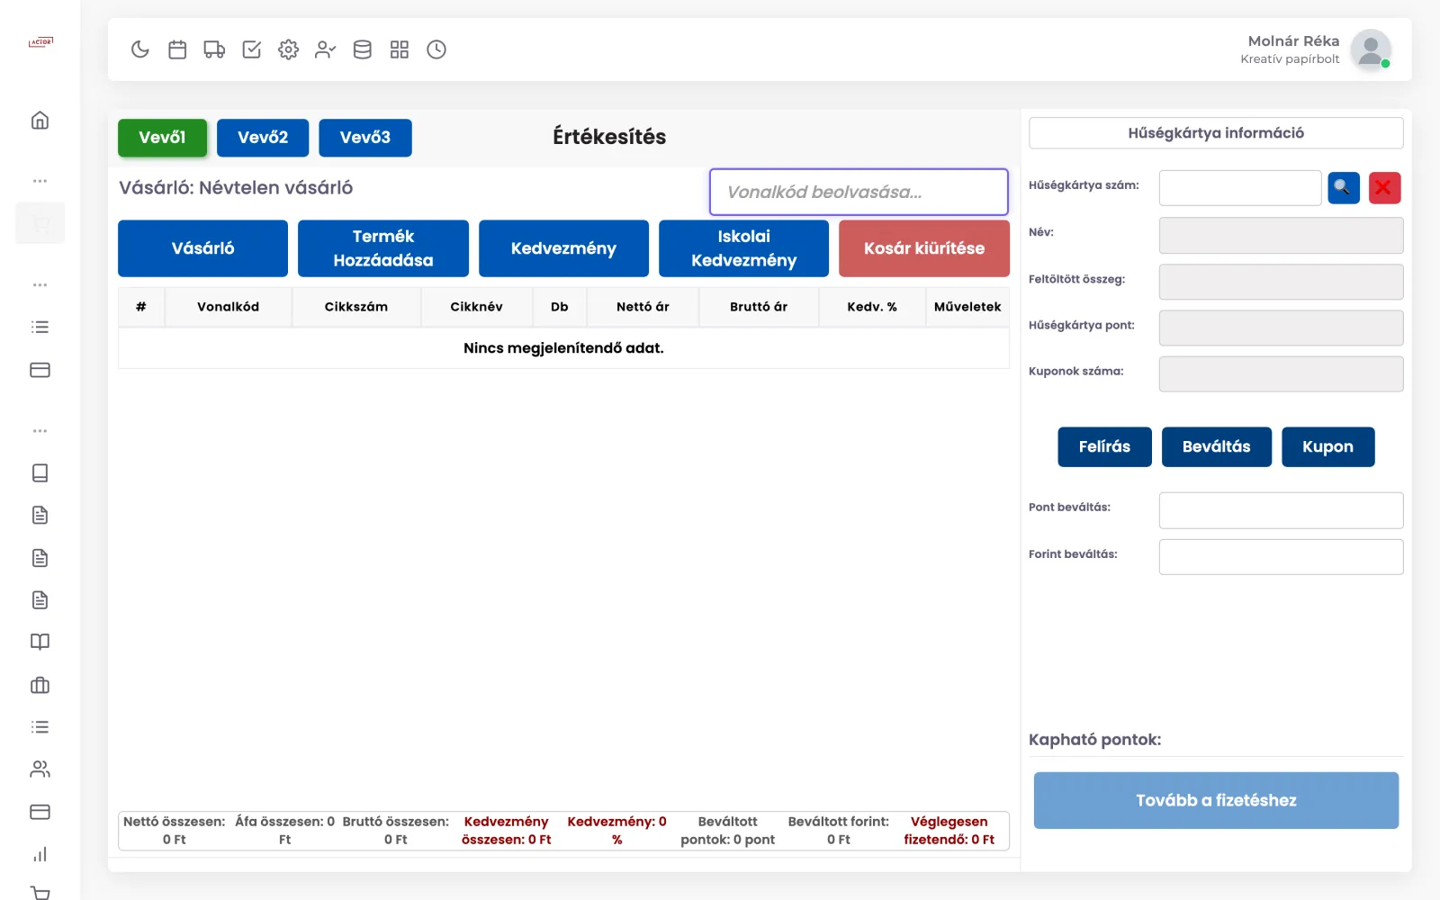Click the Vásárló button
Image resolution: width=1440 pixels, height=900 pixels.
pos(202,248)
